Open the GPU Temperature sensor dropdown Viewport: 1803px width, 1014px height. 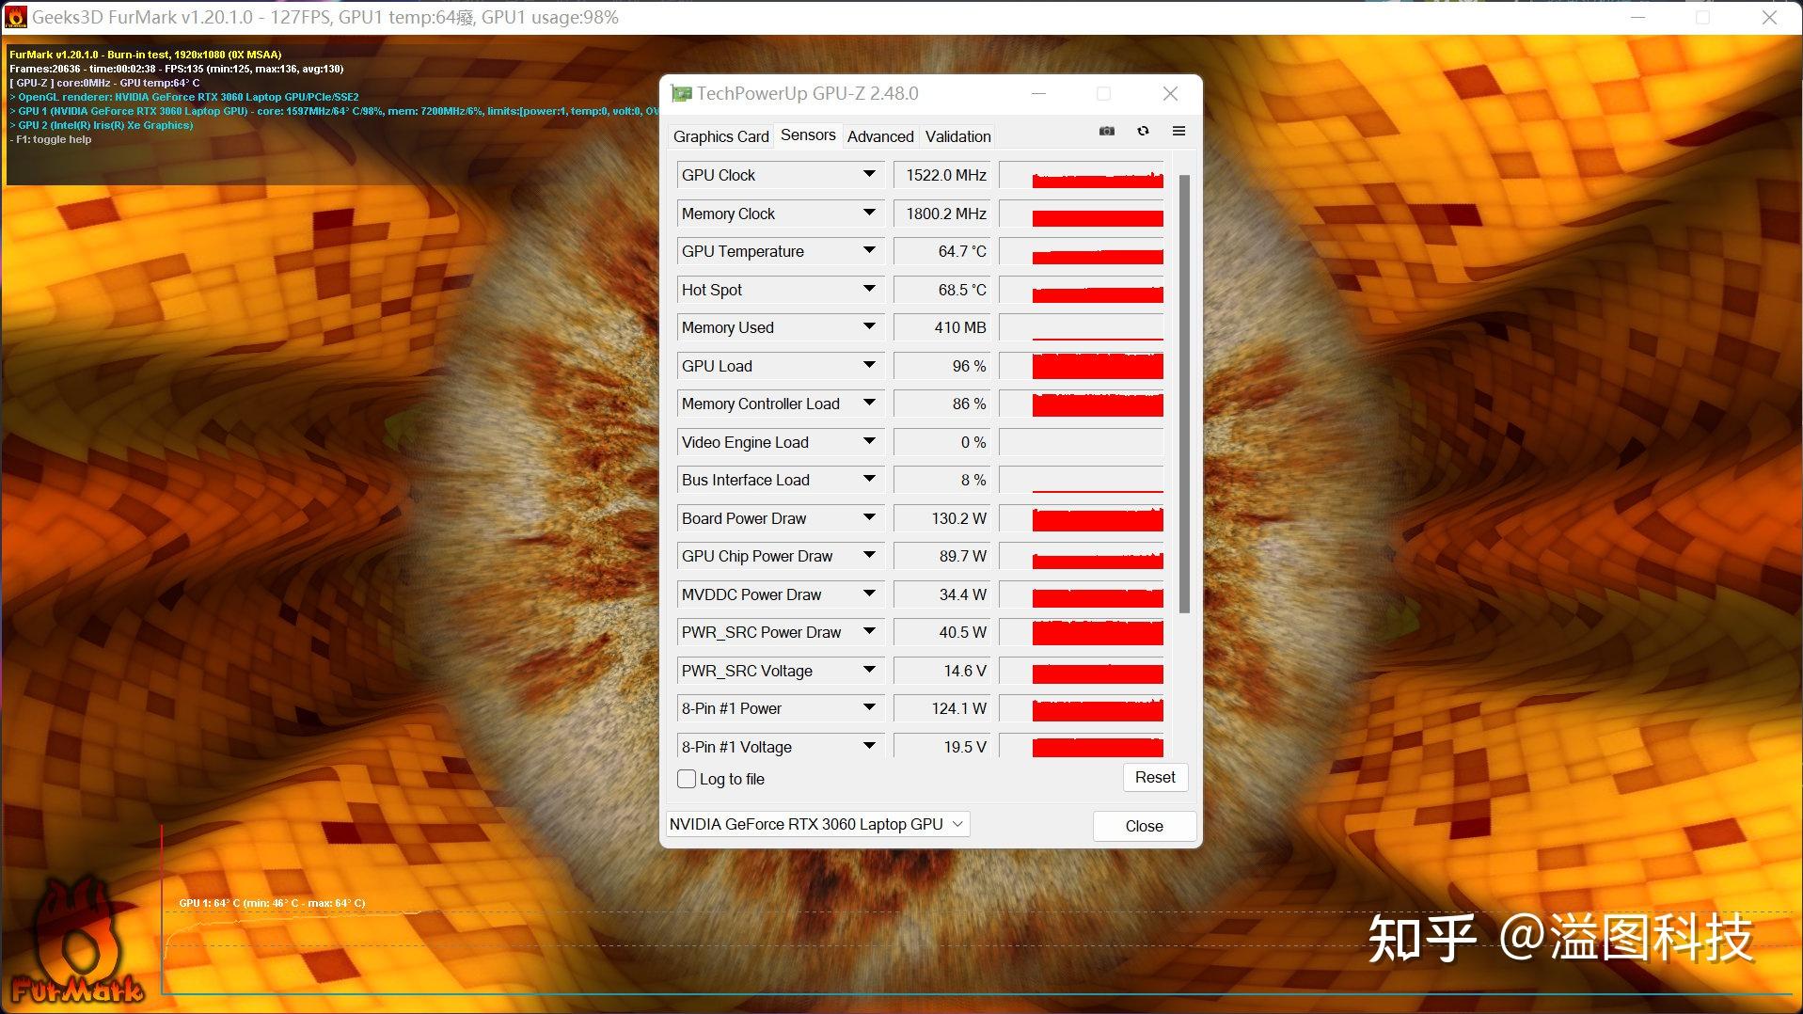[869, 250]
